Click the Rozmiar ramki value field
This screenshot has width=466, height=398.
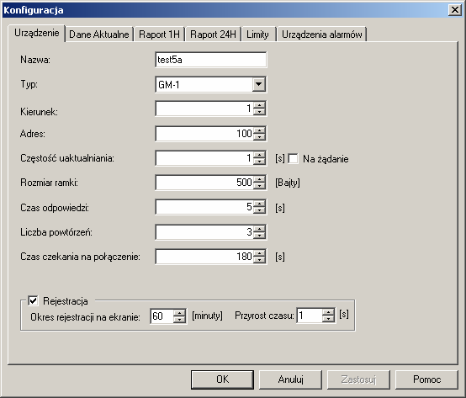pos(204,183)
